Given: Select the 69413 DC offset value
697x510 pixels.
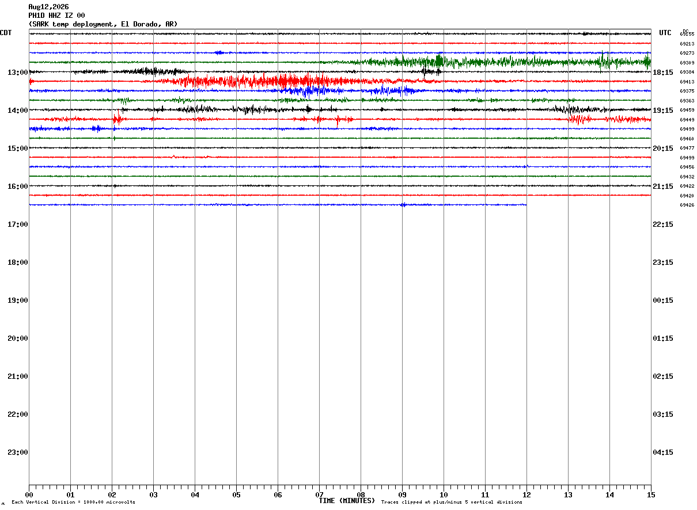Looking at the screenshot, I should (687, 82).
